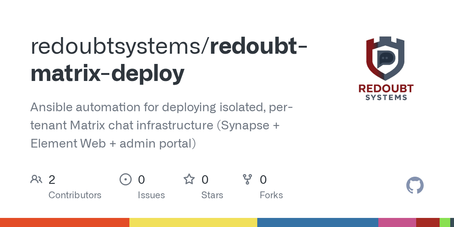Viewport: 454px width, 227px height.
Task: Click the "Stars" label
Action: pos(212,195)
